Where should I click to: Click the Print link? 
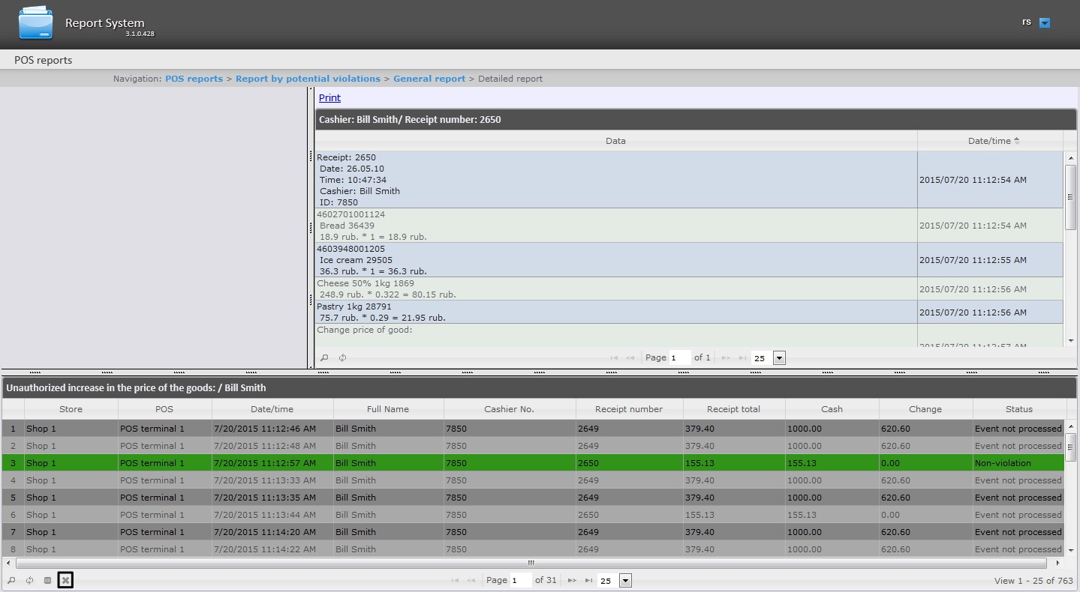[x=329, y=98]
